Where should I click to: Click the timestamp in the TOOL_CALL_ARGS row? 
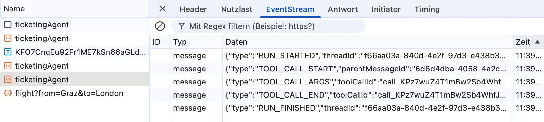(529, 82)
